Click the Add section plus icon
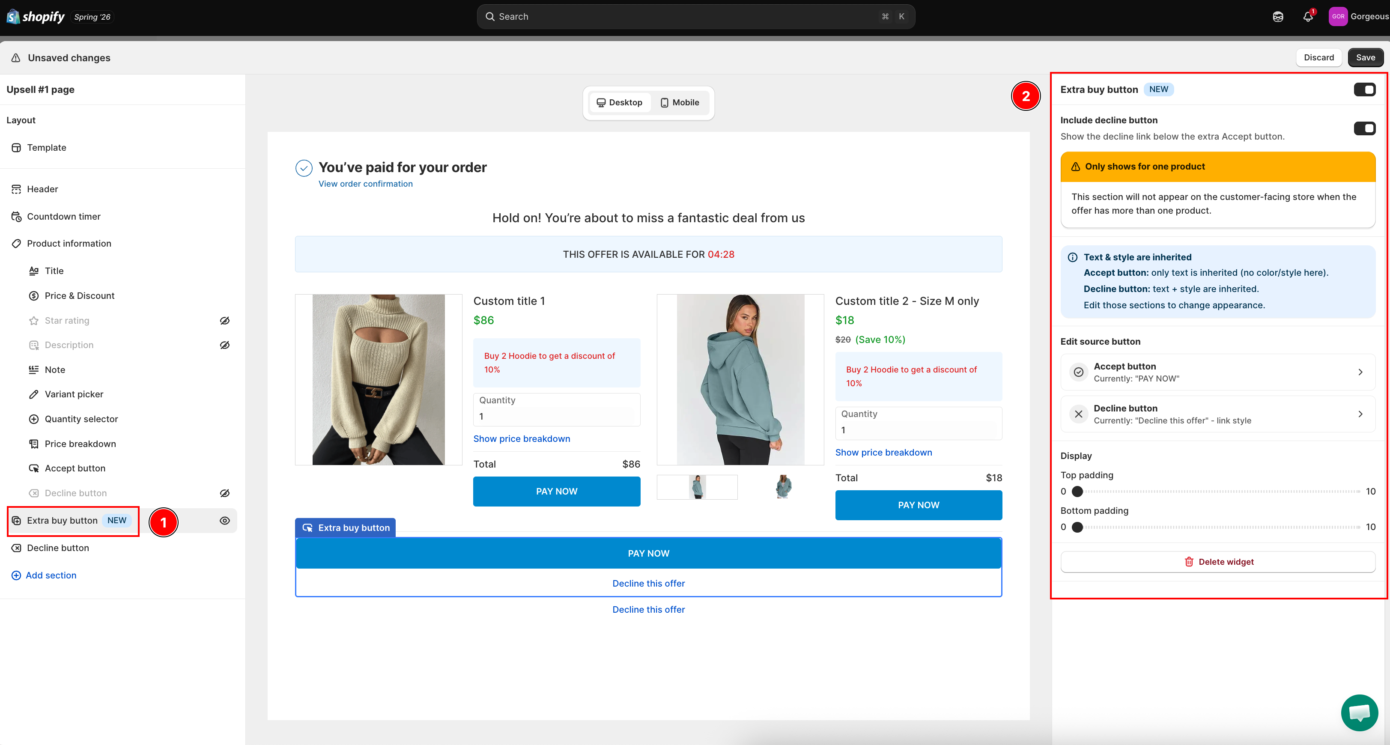The height and width of the screenshot is (745, 1390). [x=16, y=575]
